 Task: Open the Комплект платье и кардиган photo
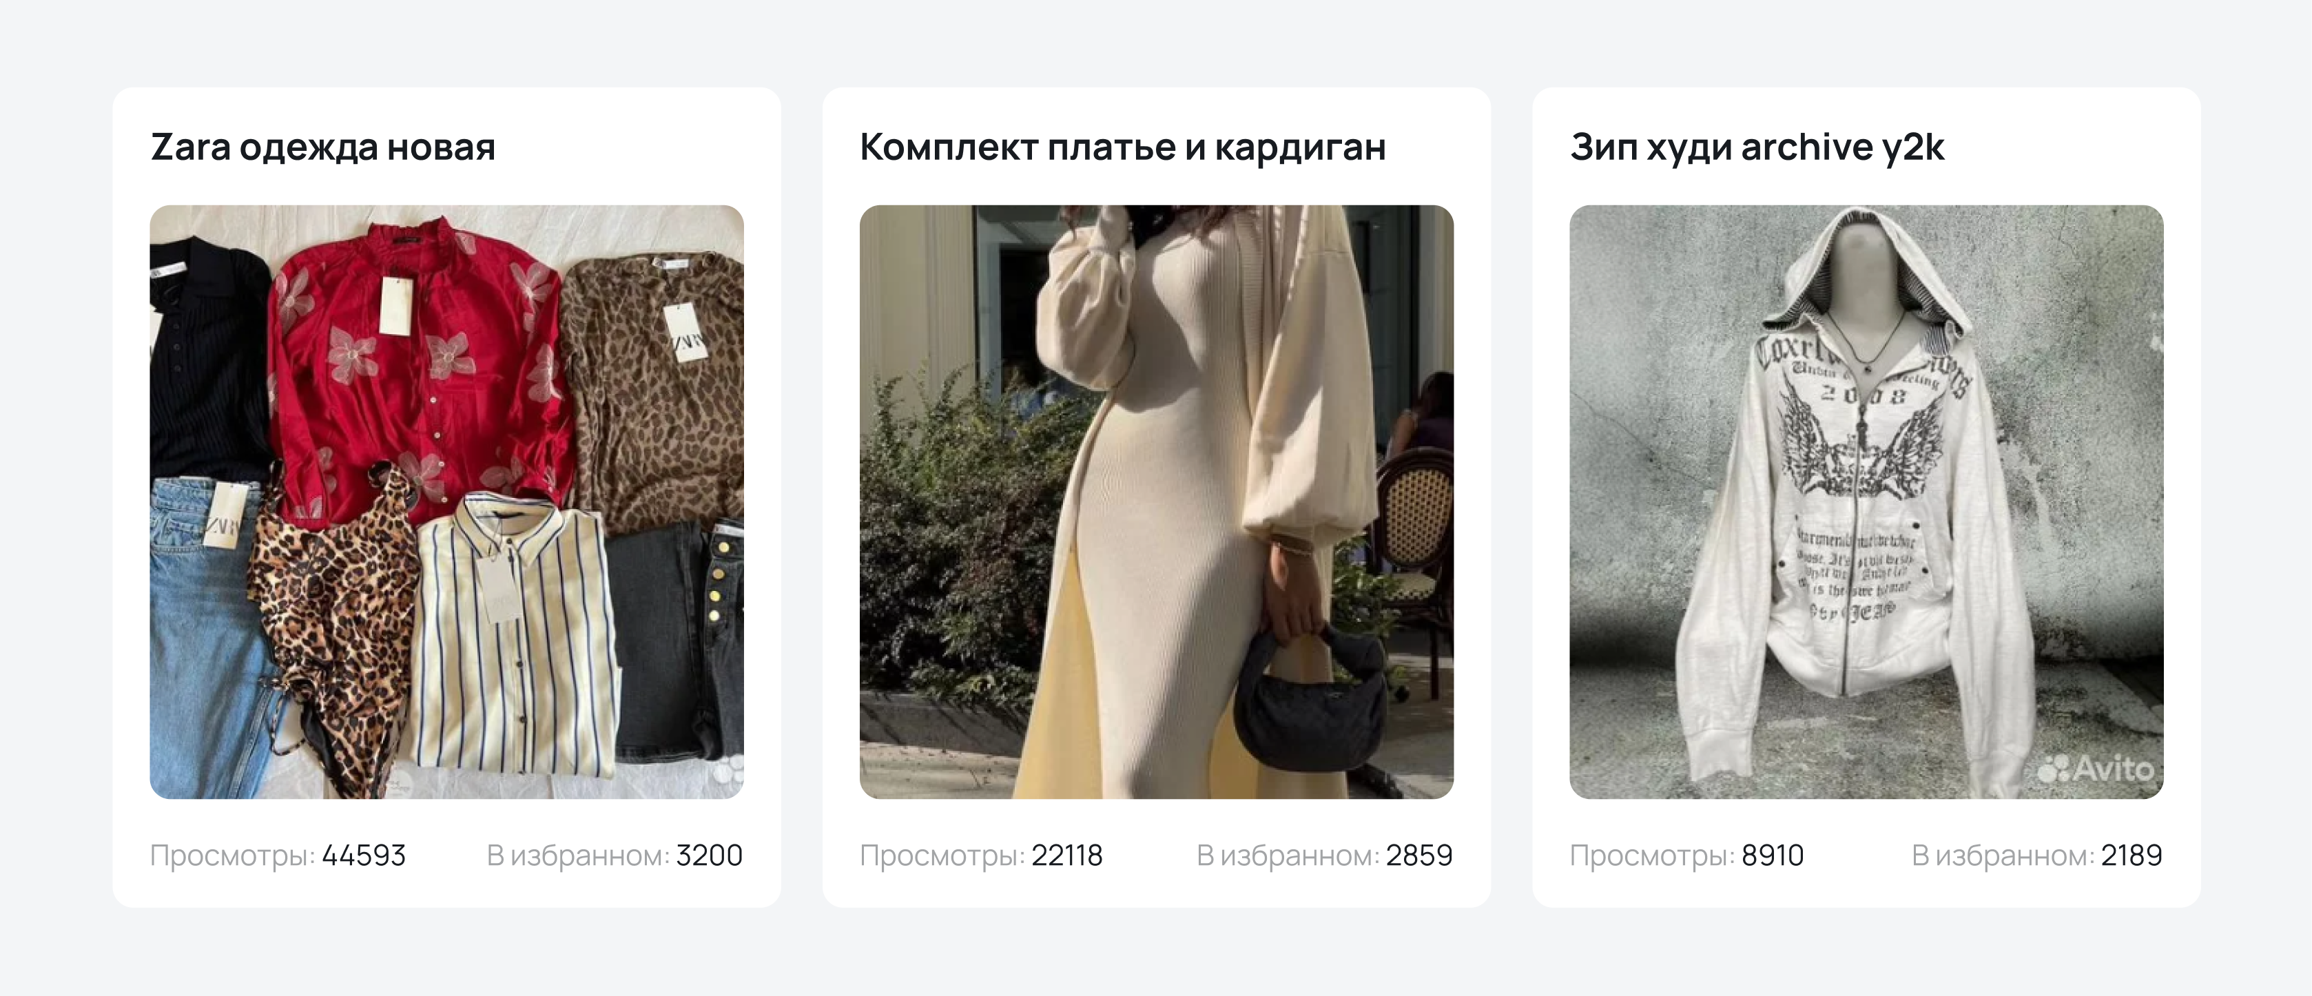[x=1156, y=501]
